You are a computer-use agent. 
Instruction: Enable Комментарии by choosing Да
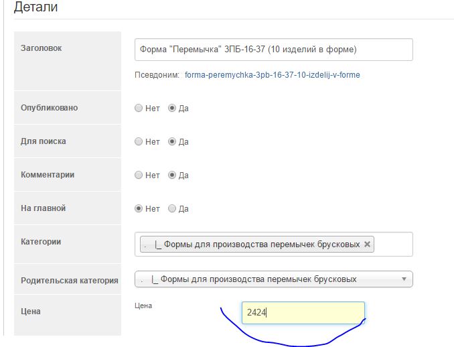[172, 175]
